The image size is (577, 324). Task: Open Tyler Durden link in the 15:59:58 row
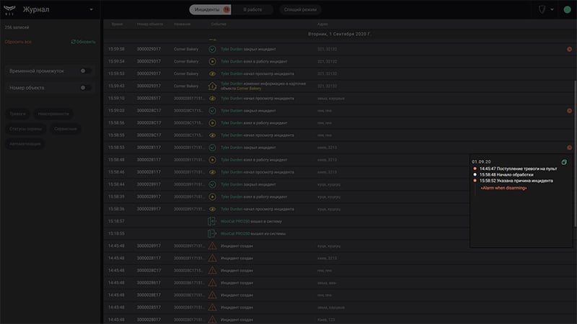pyautogui.click(x=232, y=49)
